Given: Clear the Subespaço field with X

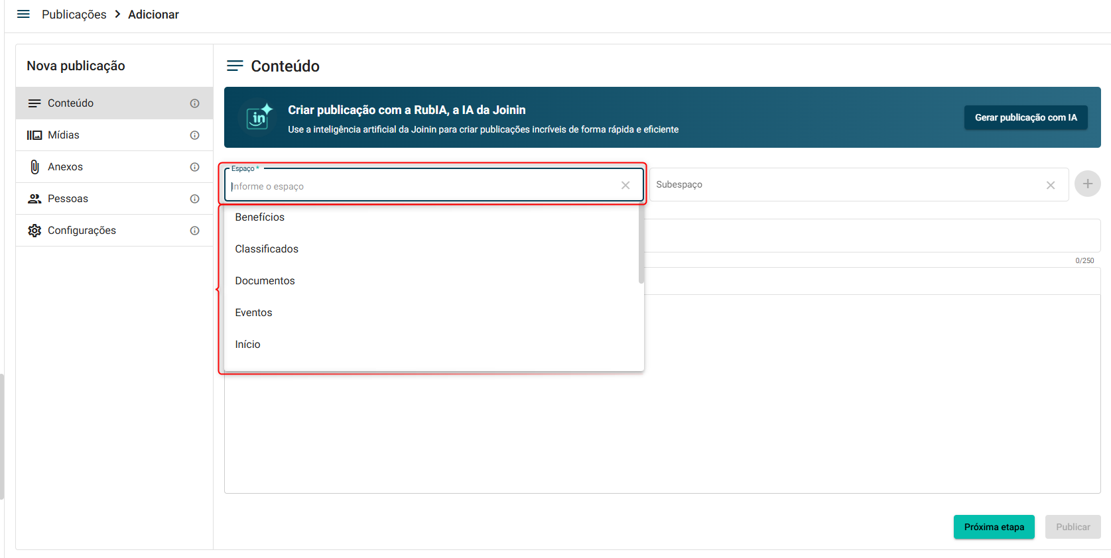Looking at the screenshot, I should (1051, 186).
